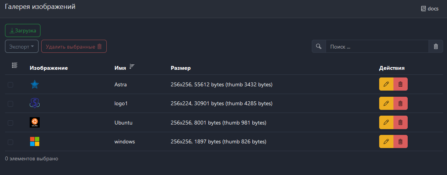Delete the Astra image entry
This screenshot has width=447, height=175.
tap(400, 84)
